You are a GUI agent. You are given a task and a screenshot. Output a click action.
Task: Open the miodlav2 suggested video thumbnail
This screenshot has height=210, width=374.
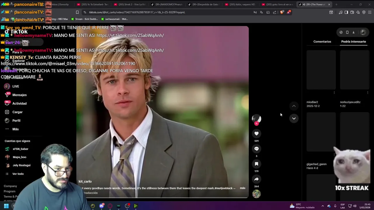click(321, 70)
